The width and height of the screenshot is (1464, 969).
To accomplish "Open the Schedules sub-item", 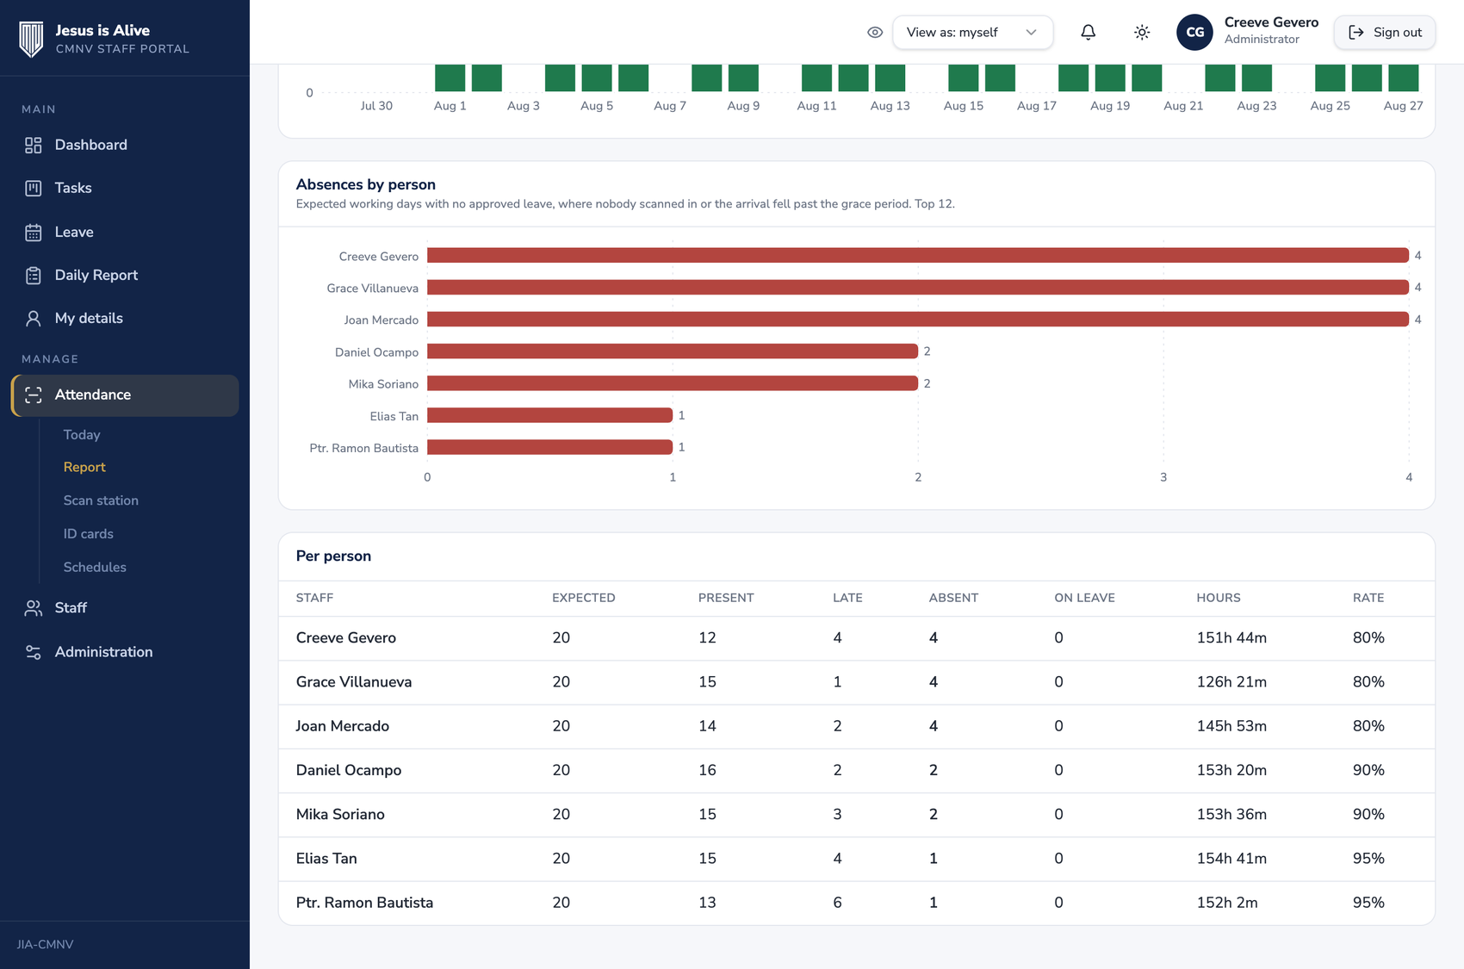I will click(x=95, y=568).
